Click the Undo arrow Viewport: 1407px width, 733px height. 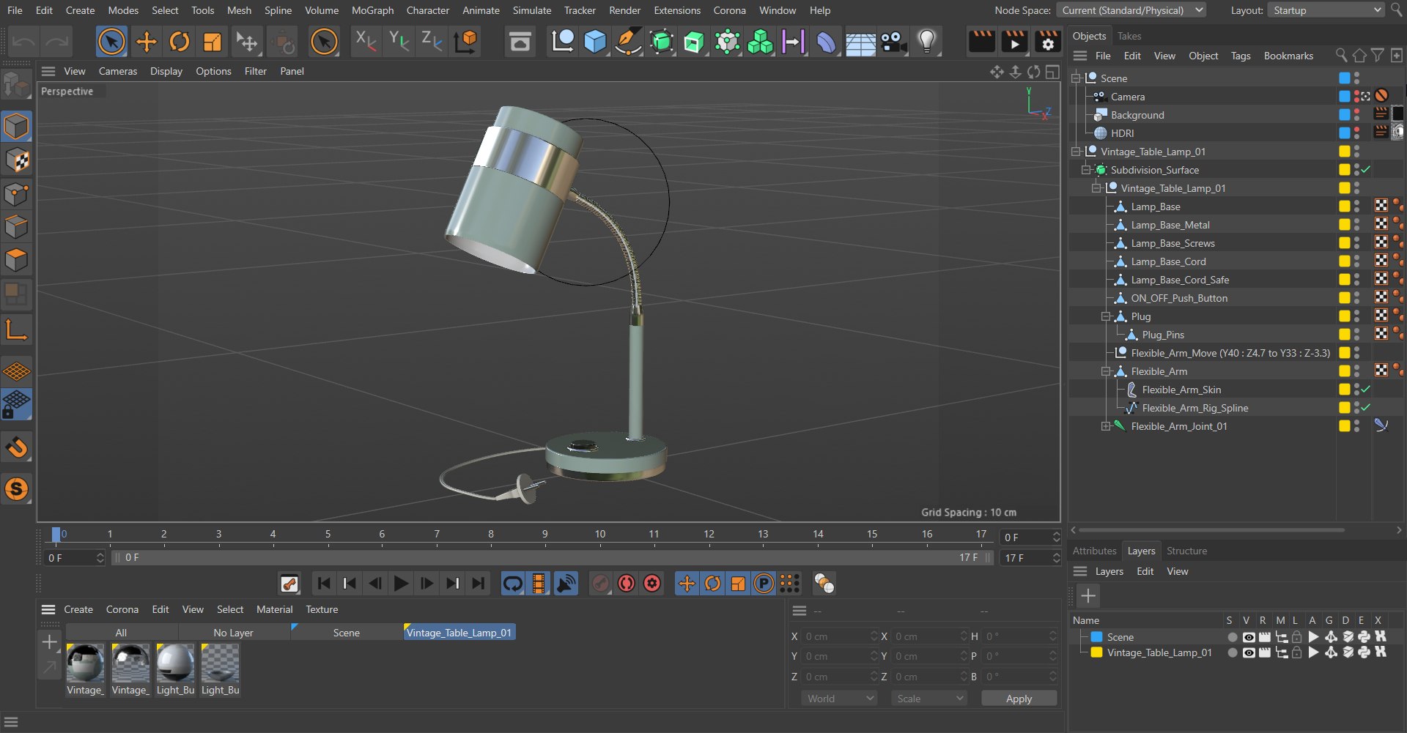[23, 42]
